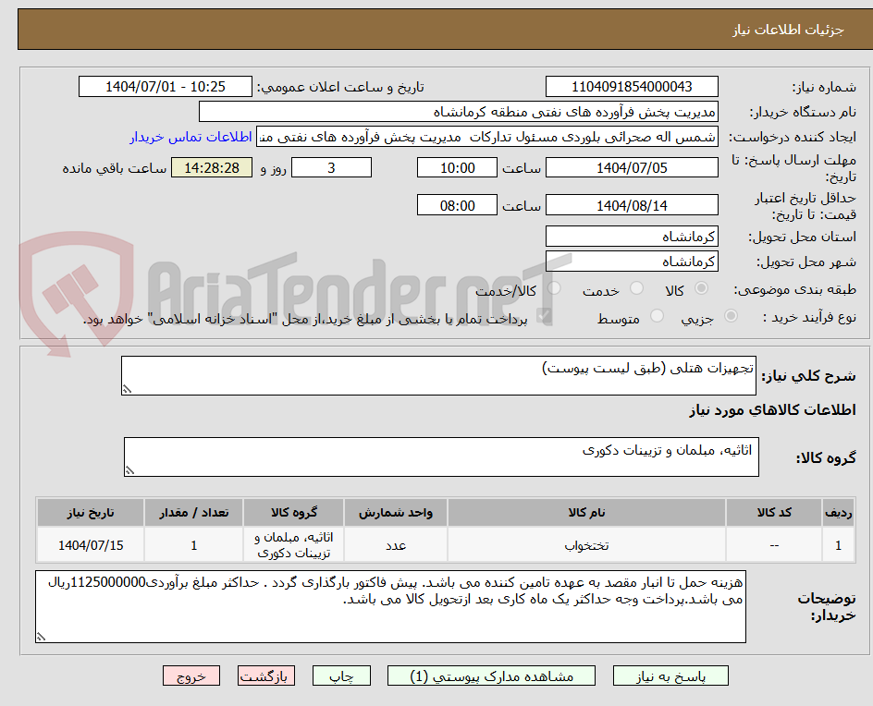The height and width of the screenshot is (706, 873).
Task: Click the 1404/07/05 date field
Action: coord(632,167)
